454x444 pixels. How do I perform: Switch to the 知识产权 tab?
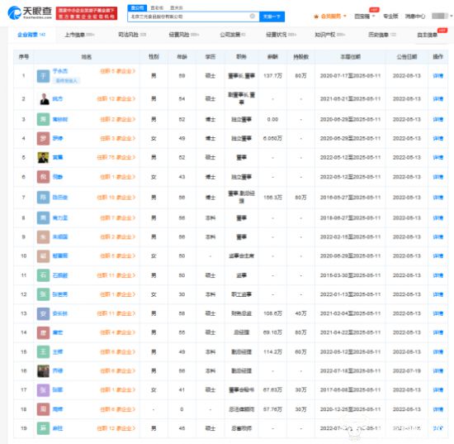coord(329,35)
